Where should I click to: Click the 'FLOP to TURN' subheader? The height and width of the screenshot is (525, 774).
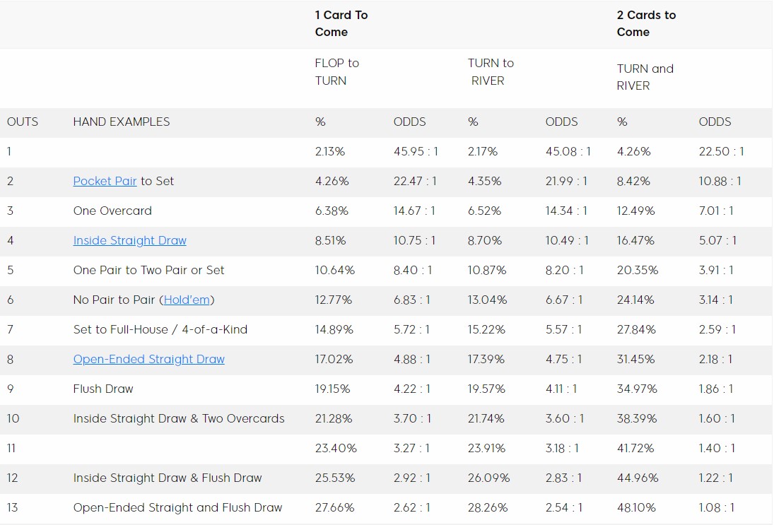pos(336,71)
